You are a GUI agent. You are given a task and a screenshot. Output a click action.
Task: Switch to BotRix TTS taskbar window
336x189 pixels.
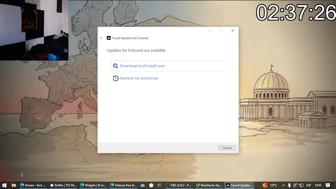63,185
